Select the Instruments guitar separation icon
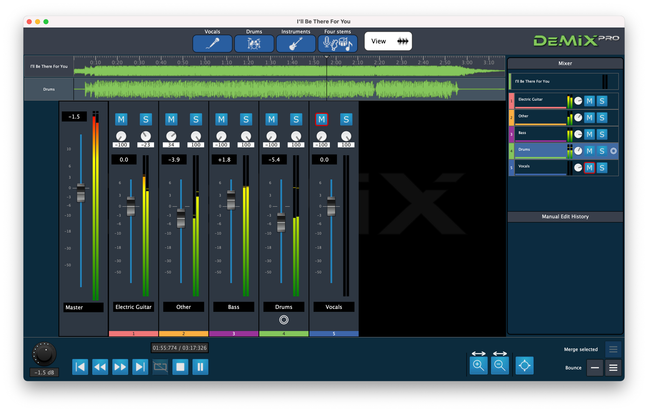 pyautogui.click(x=296, y=43)
